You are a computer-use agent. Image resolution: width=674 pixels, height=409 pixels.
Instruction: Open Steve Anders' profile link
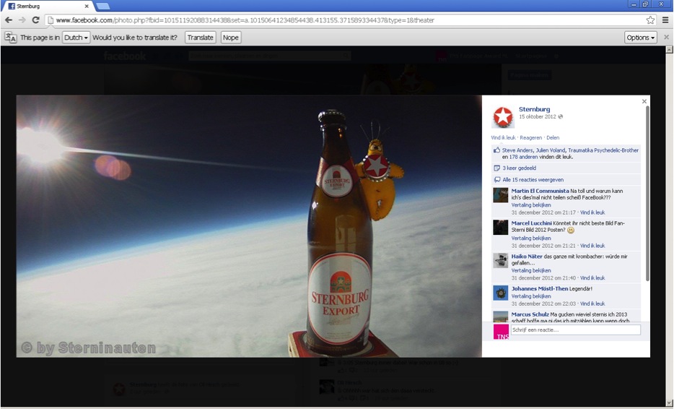(x=517, y=150)
